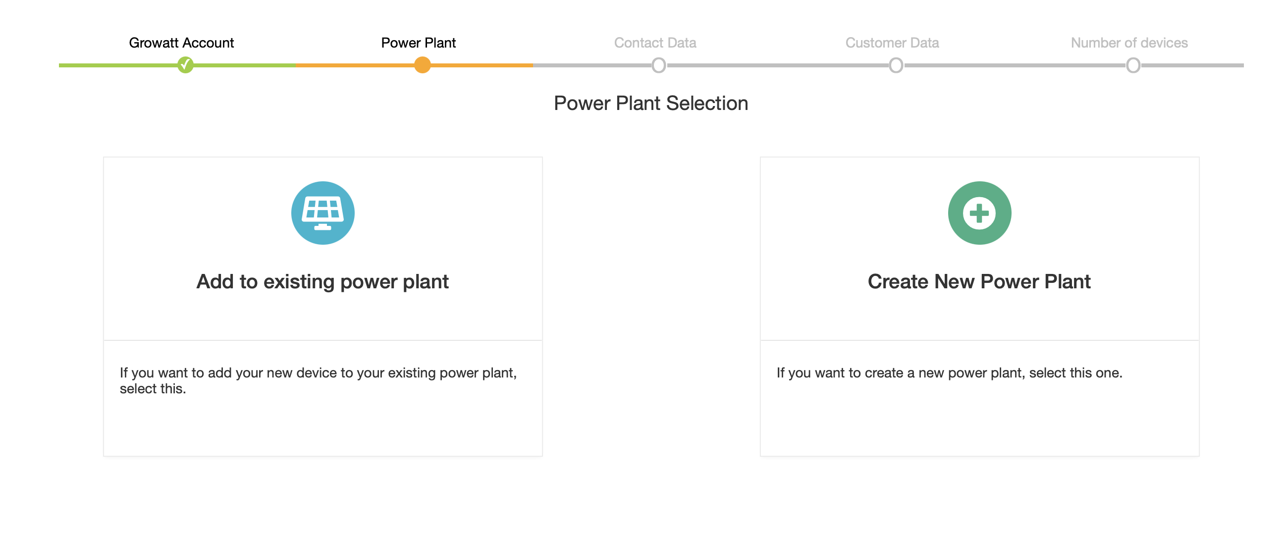This screenshot has width=1285, height=536.
Task: Click the green plus circle icon
Action: (x=979, y=213)
